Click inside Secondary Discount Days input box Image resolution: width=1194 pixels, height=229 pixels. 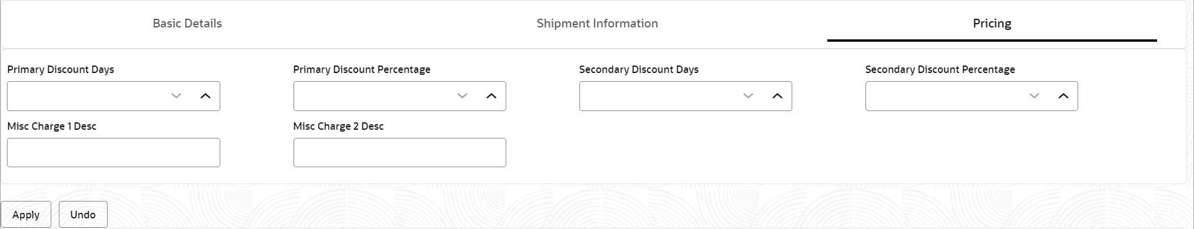point(658,96)
